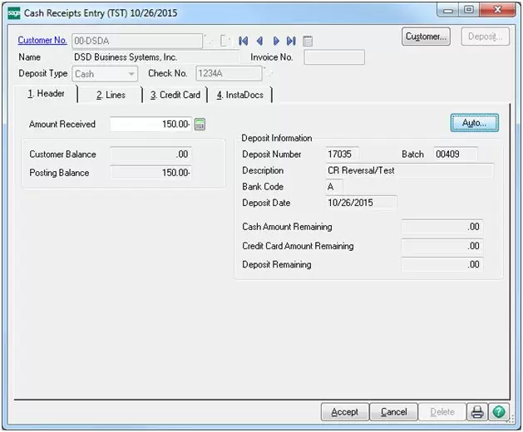Click the icon right of the navigation arrows
The image size is (523, 432).
pos(308,40)
